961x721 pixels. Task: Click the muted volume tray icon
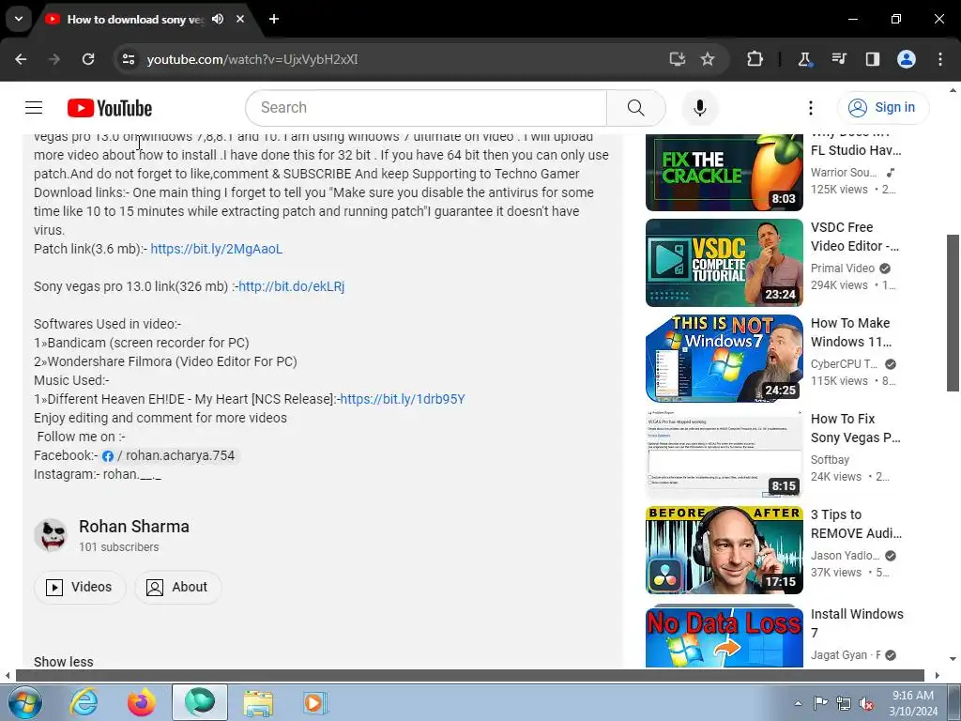pyautogui.click(x=866, y=703)
